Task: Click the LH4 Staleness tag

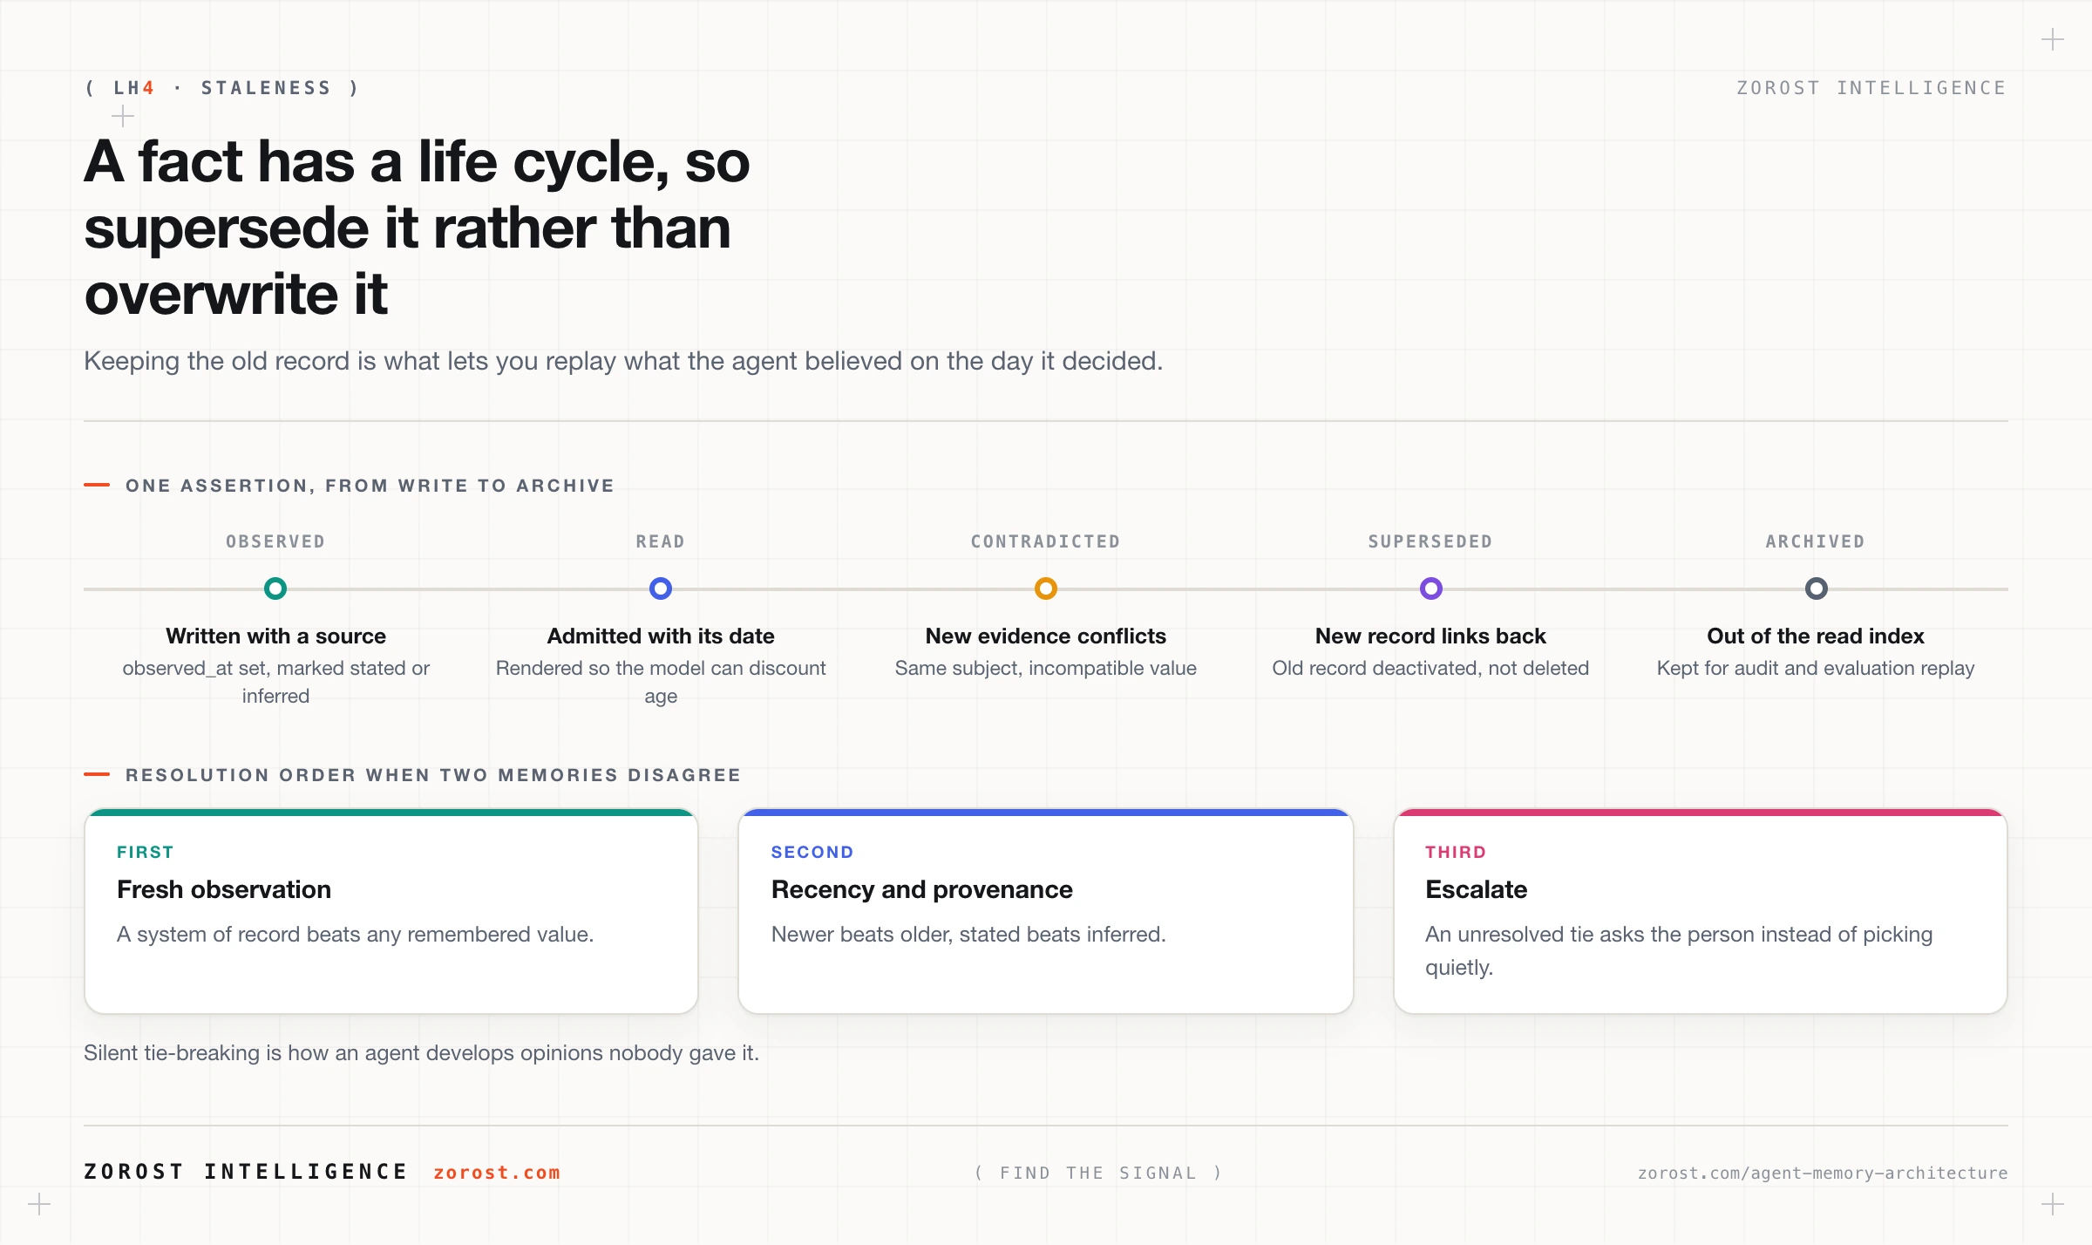Action: pos(222,88)
